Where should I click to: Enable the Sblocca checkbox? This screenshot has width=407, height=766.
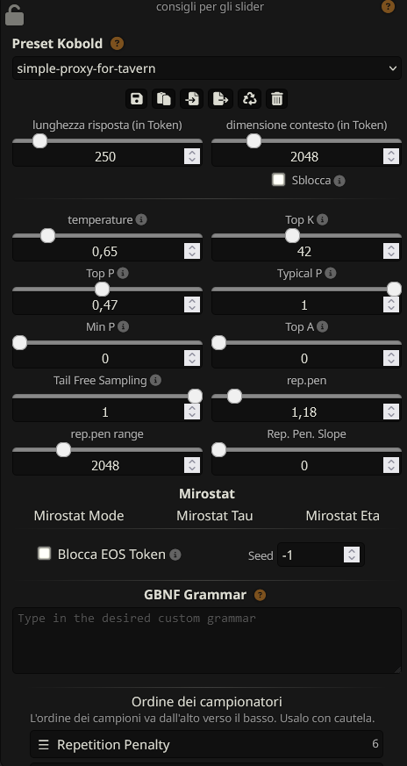tap(279, 180)
